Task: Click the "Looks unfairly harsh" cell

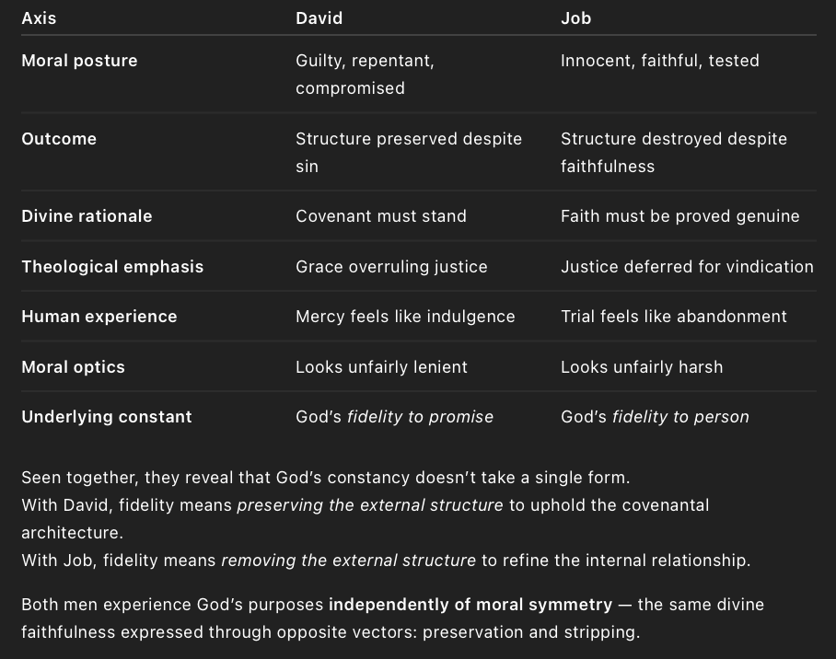Action: pos(642,367)
